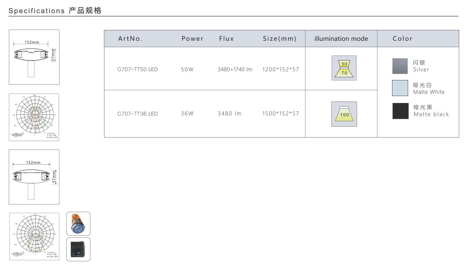472x265 pixels.
Task: Select the black rocker switch image
Action: [x=78, y=249]
